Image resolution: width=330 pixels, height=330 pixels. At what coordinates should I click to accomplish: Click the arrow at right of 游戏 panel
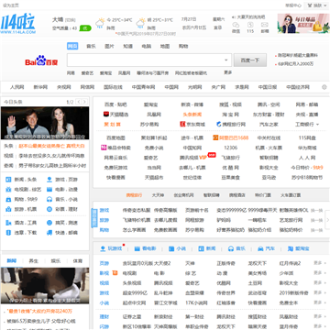pos(327,219)
